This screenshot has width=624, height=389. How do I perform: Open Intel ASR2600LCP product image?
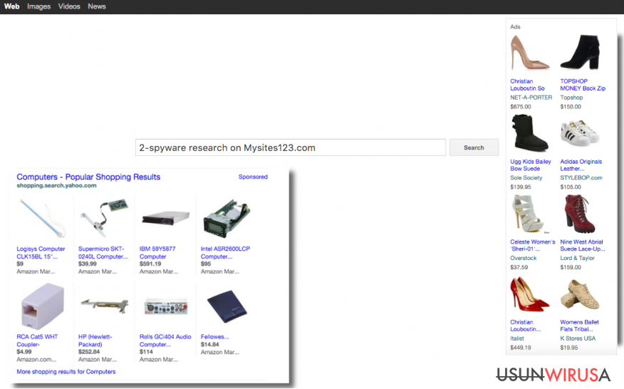click(227, 219)
